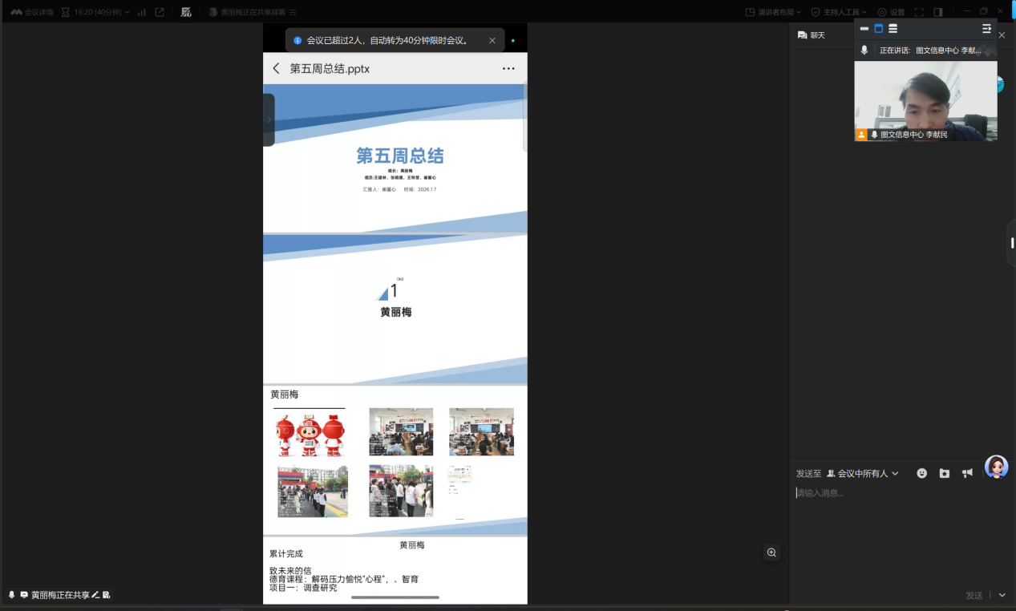Open the network signal status icon
The image size is (1016, 611).
point(142,12)
